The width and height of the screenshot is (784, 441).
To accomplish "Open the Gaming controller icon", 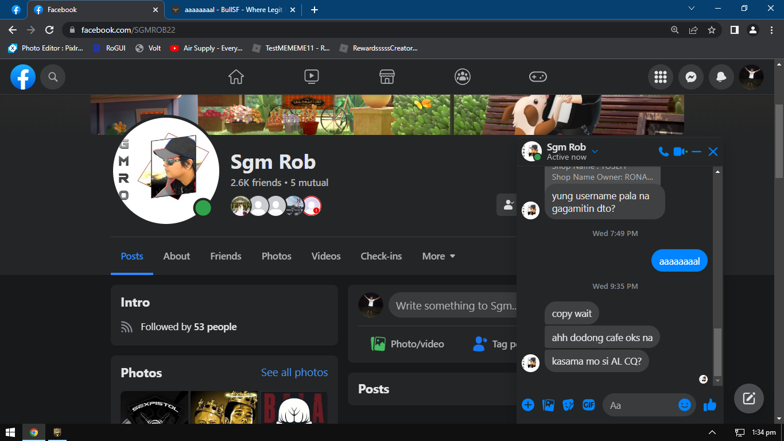I will pos(538,77).
